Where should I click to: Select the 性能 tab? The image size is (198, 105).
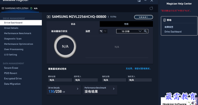point(126,24)
